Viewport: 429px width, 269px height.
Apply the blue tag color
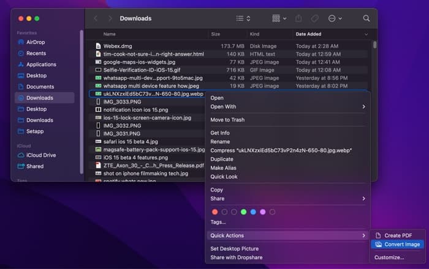(x=253, y=212)
